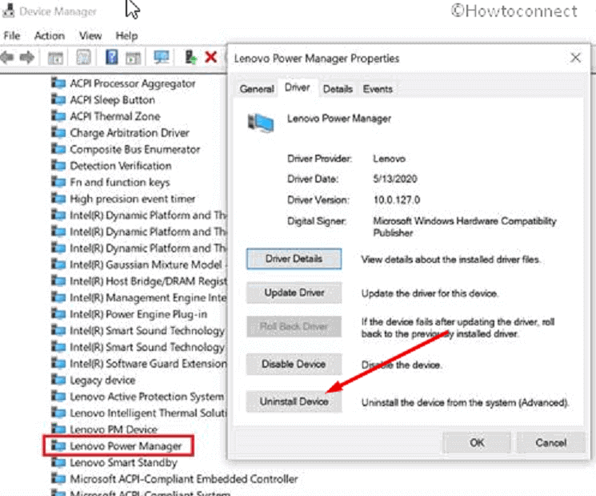Select Fn and function keys device

[120, 183]
